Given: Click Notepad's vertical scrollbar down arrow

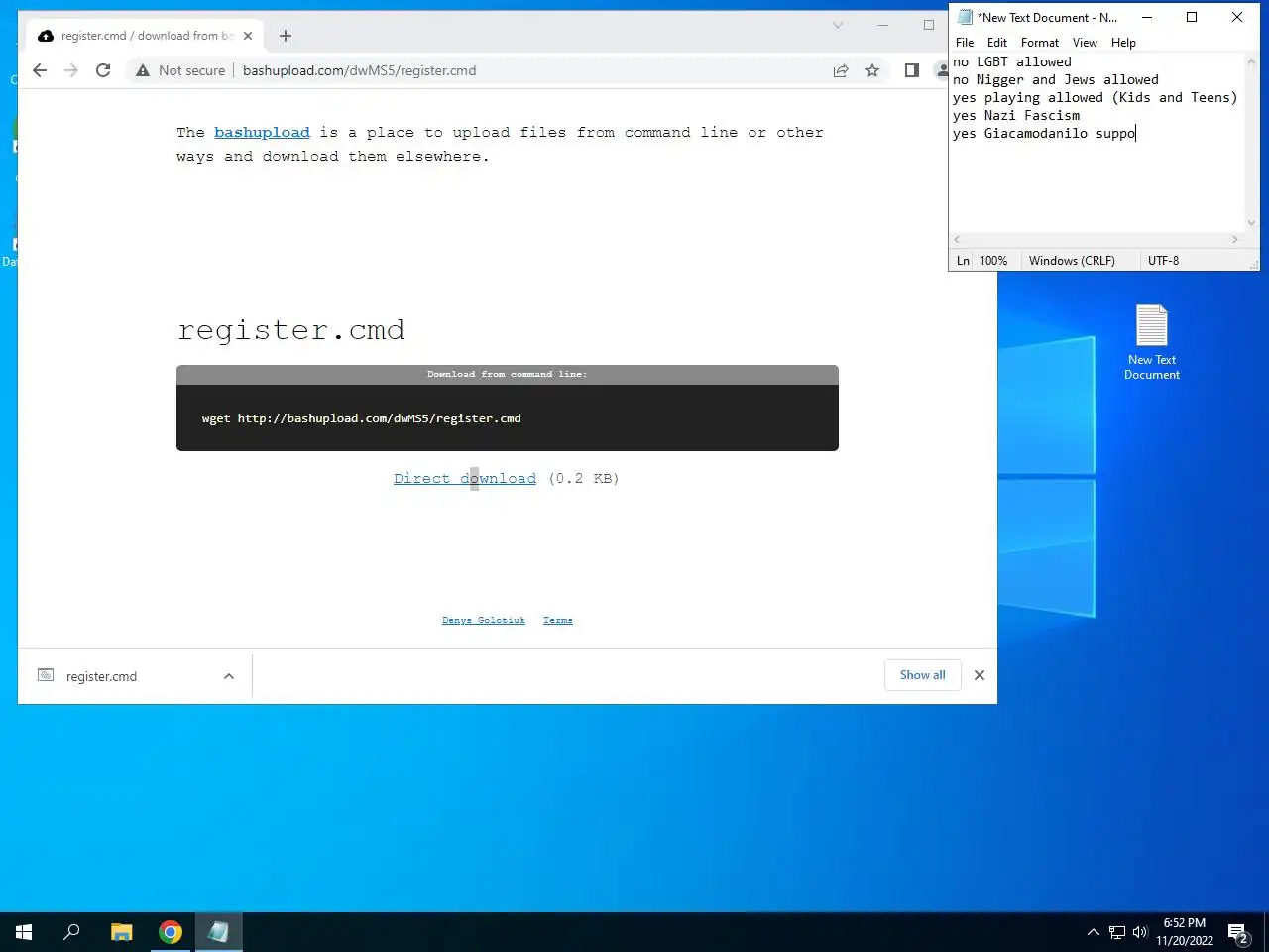Looking at the screenshot, I should click(1251, 223).
